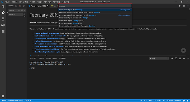Open the Source Control view

tap(3, 19)
